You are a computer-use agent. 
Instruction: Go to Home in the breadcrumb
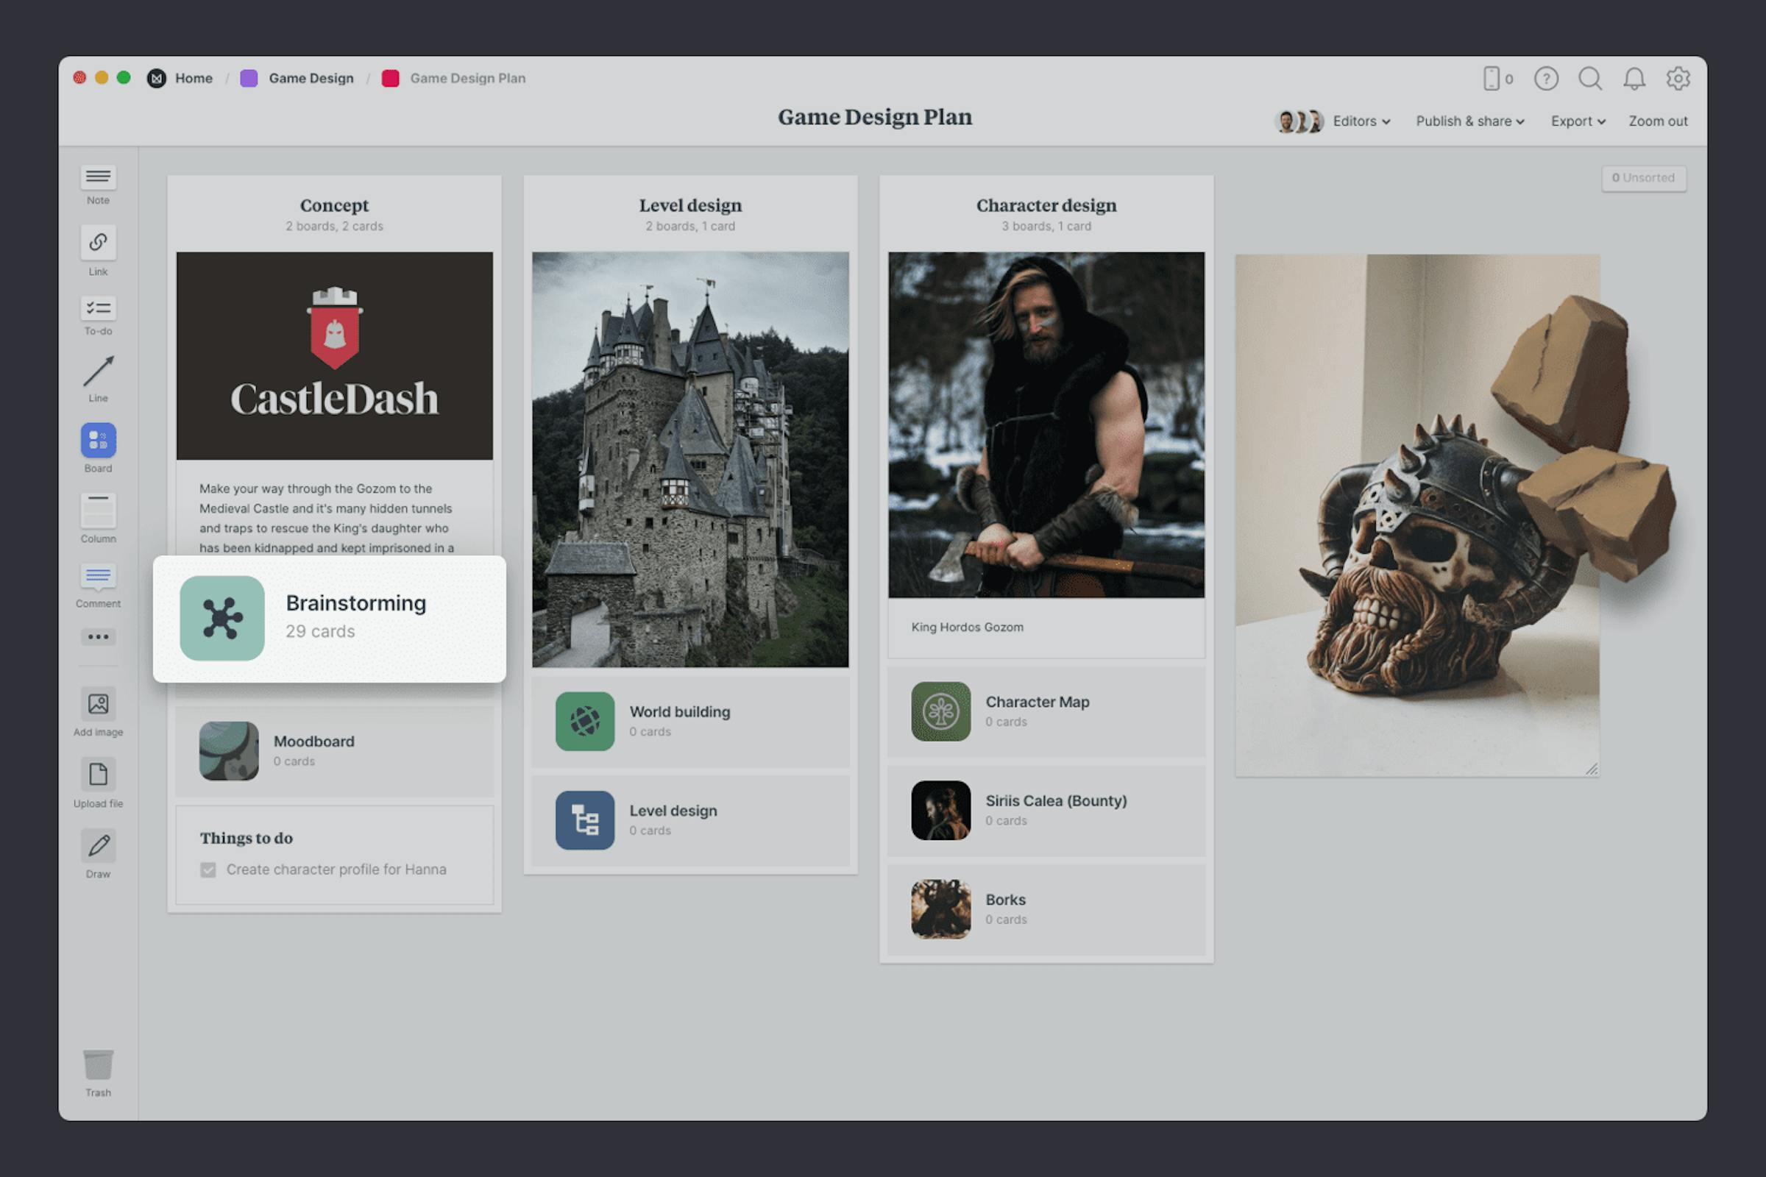pyautogui.click(x=193, y=78)
